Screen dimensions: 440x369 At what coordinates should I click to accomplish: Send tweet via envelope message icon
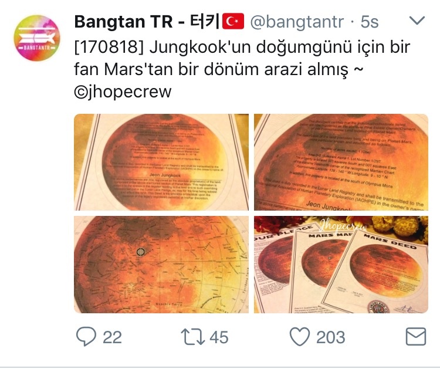coord(416,337)
